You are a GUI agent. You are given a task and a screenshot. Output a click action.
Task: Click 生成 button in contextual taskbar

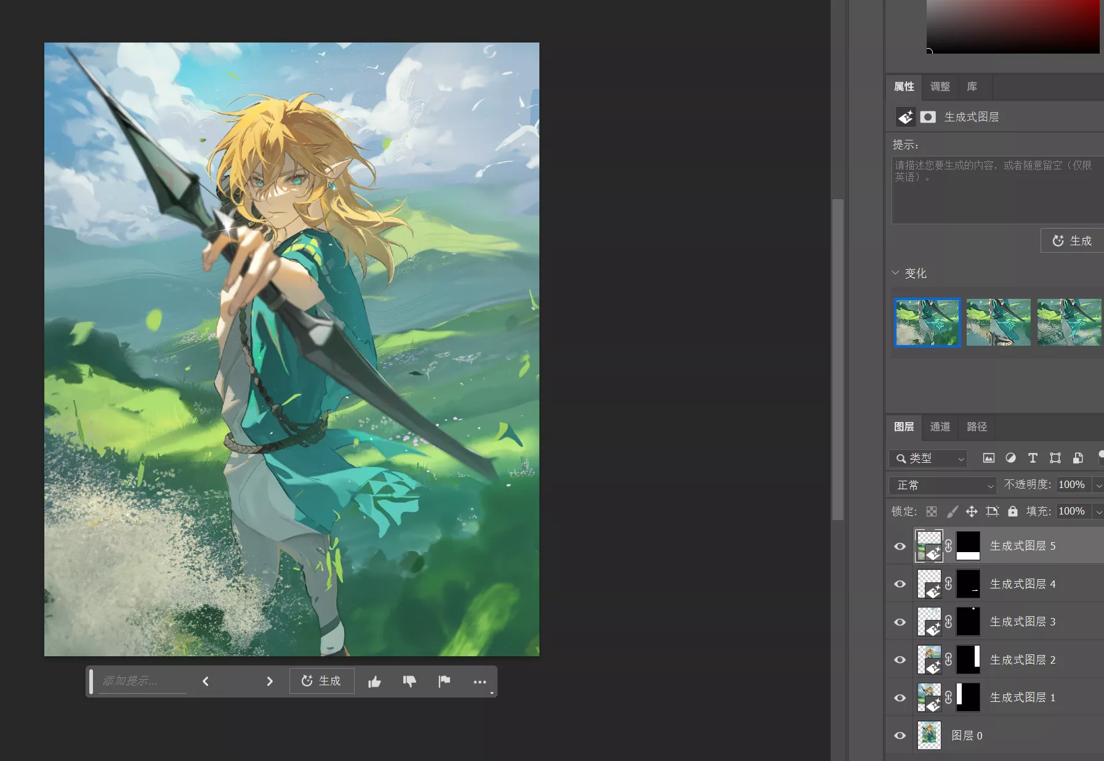pos(321,682)
